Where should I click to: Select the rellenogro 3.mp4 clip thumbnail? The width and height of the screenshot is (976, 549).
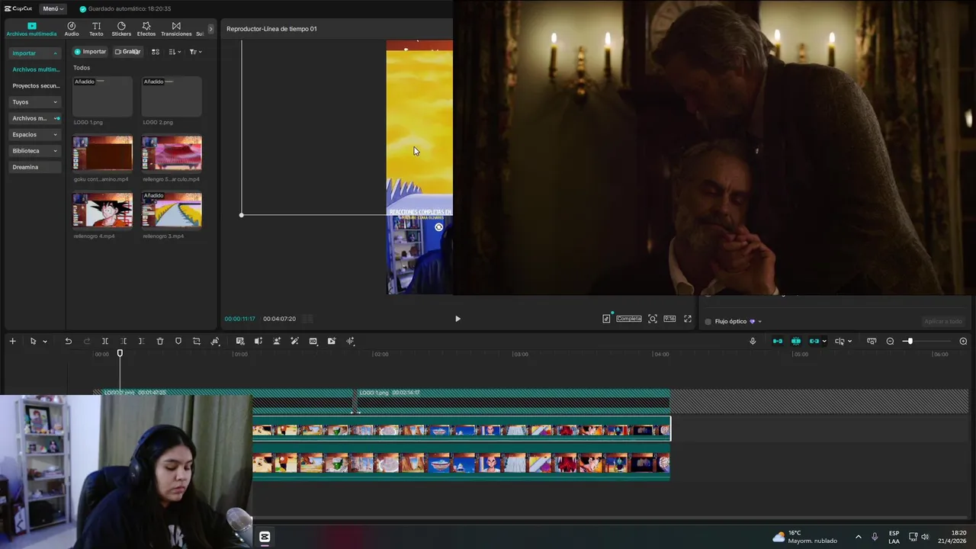[x=172, y=210]
